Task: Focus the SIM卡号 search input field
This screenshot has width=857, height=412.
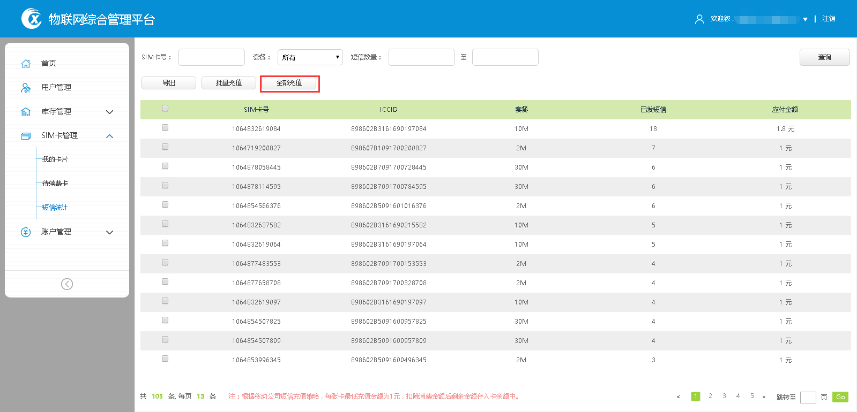Action: click(212, 57)
